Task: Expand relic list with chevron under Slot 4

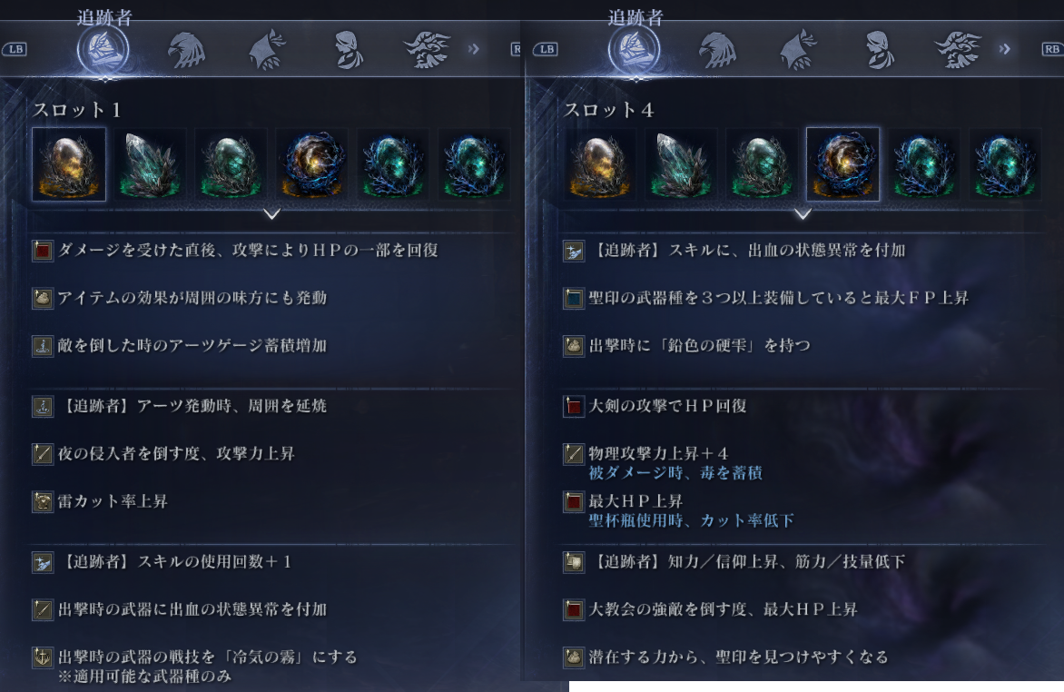Action: (x=803, y=214)
